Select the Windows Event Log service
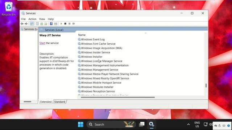The width and height of the screenshot is (232, 130). coord(91,39)
